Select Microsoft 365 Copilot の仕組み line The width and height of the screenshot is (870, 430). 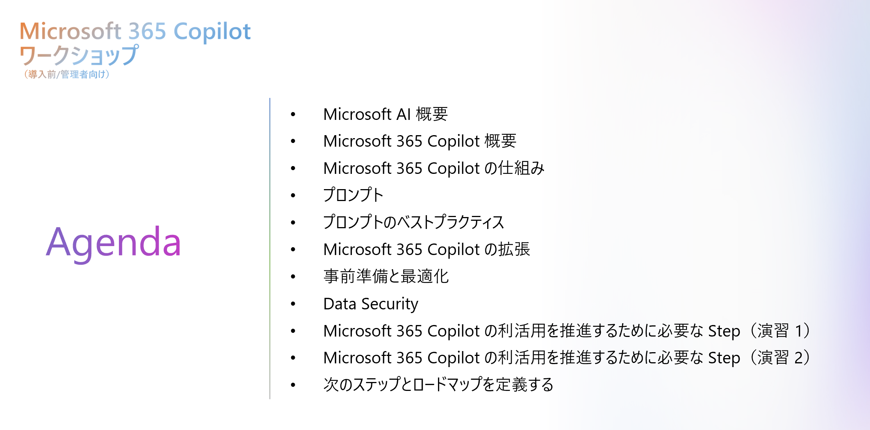tap(434, 168)
